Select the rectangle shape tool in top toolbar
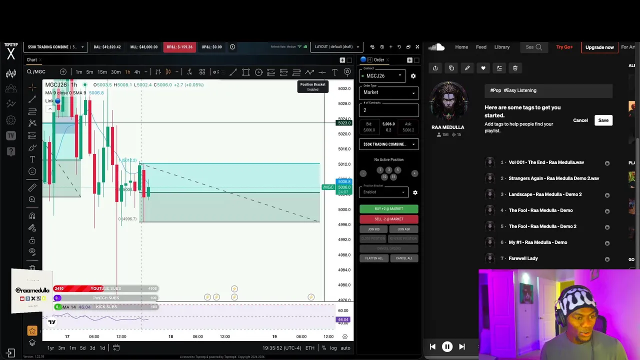640x360 pixels. pos(246,72)
